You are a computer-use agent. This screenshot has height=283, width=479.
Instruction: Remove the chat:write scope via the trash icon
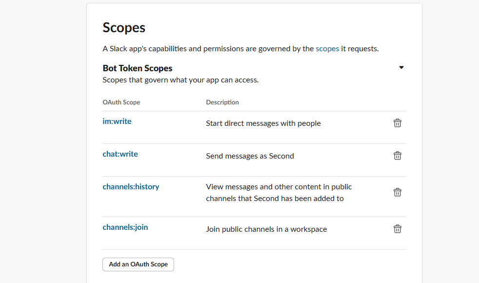pyautogui.click(x=398, y=155)
